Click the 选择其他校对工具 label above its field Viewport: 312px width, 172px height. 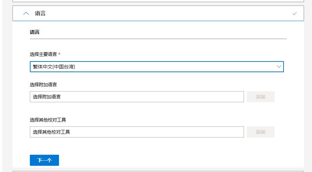tap(48, 120)
